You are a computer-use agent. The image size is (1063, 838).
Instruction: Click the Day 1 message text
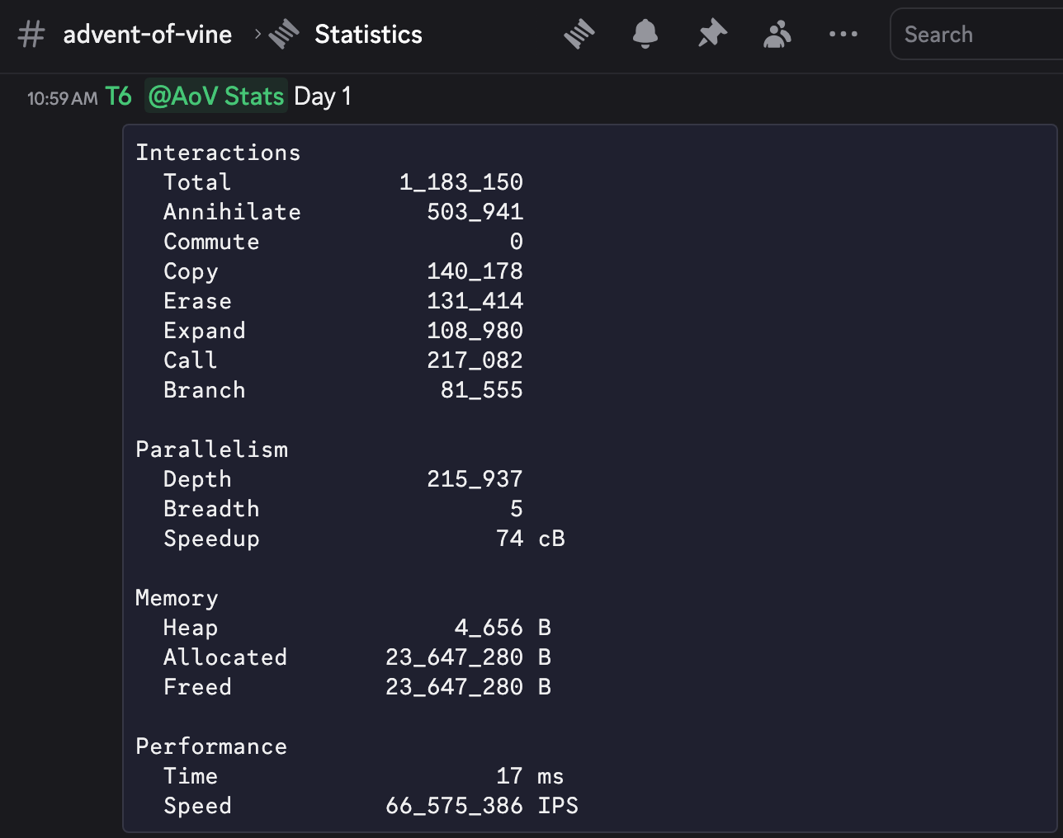pos(323,97)
